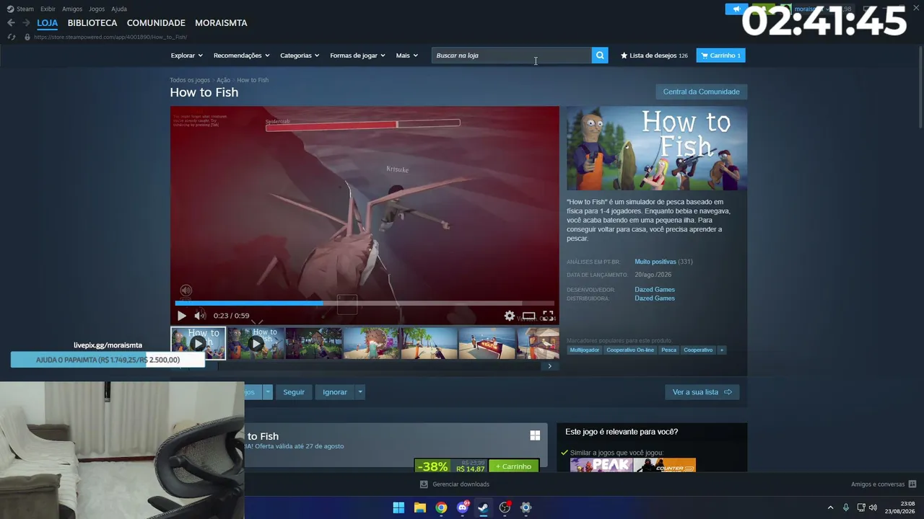924x519 pixels.
Task: Open Google Chrome from taskbar
Action: 441,507
